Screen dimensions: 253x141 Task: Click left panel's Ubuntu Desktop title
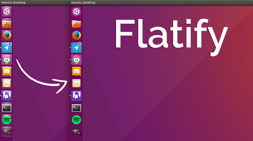13,3
